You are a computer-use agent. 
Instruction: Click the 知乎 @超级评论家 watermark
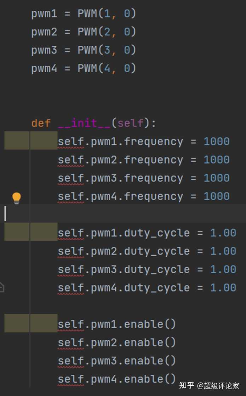209,385
